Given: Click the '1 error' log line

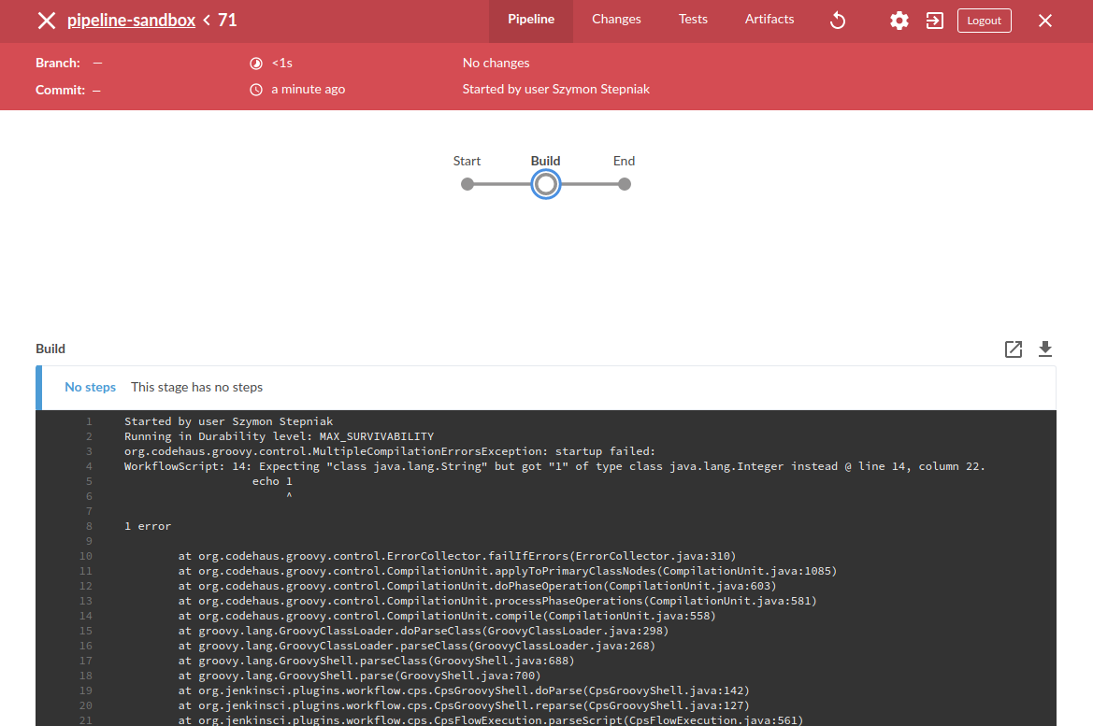Looking at the screenshot, I should pyautogui.click(x=147, y=527).
